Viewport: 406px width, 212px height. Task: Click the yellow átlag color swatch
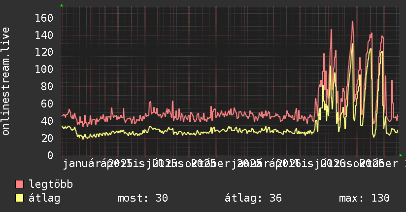tap(19, 198)
